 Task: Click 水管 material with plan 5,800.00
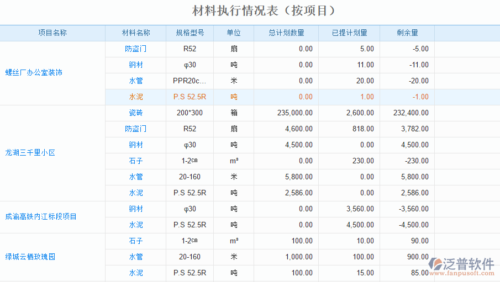click(135, 177)
